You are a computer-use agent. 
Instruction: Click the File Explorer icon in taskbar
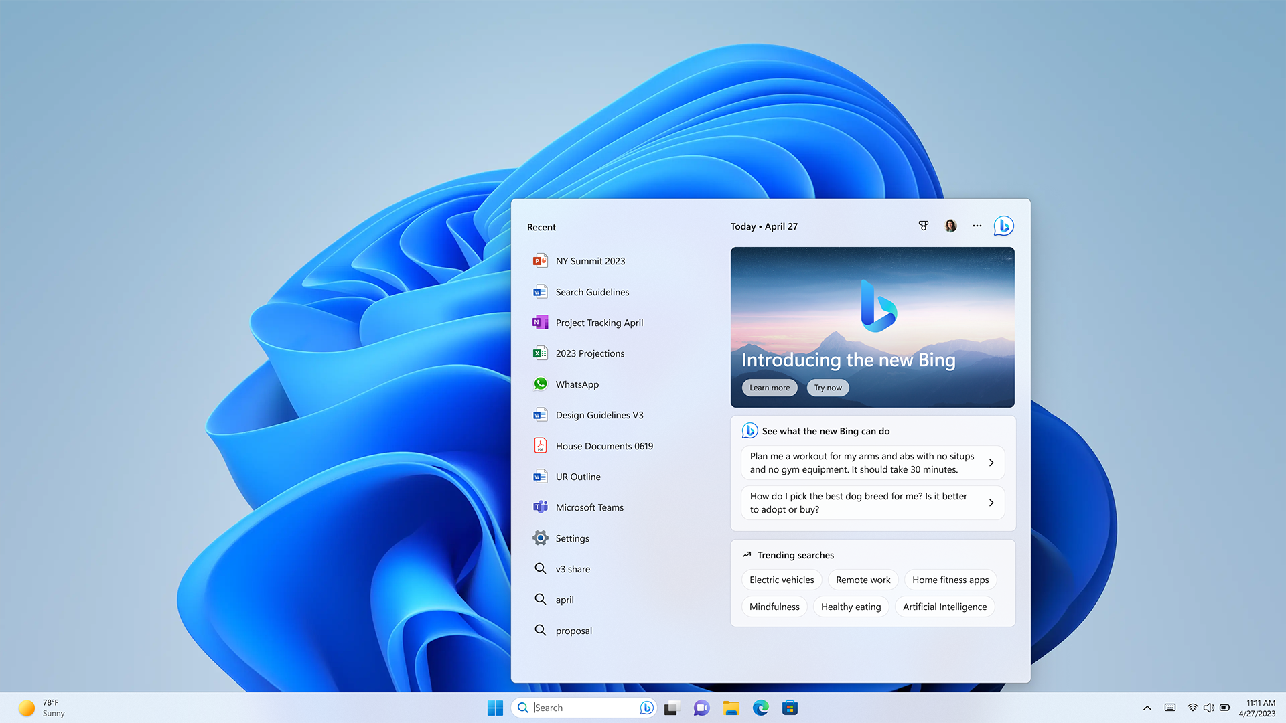coord(731,707)
